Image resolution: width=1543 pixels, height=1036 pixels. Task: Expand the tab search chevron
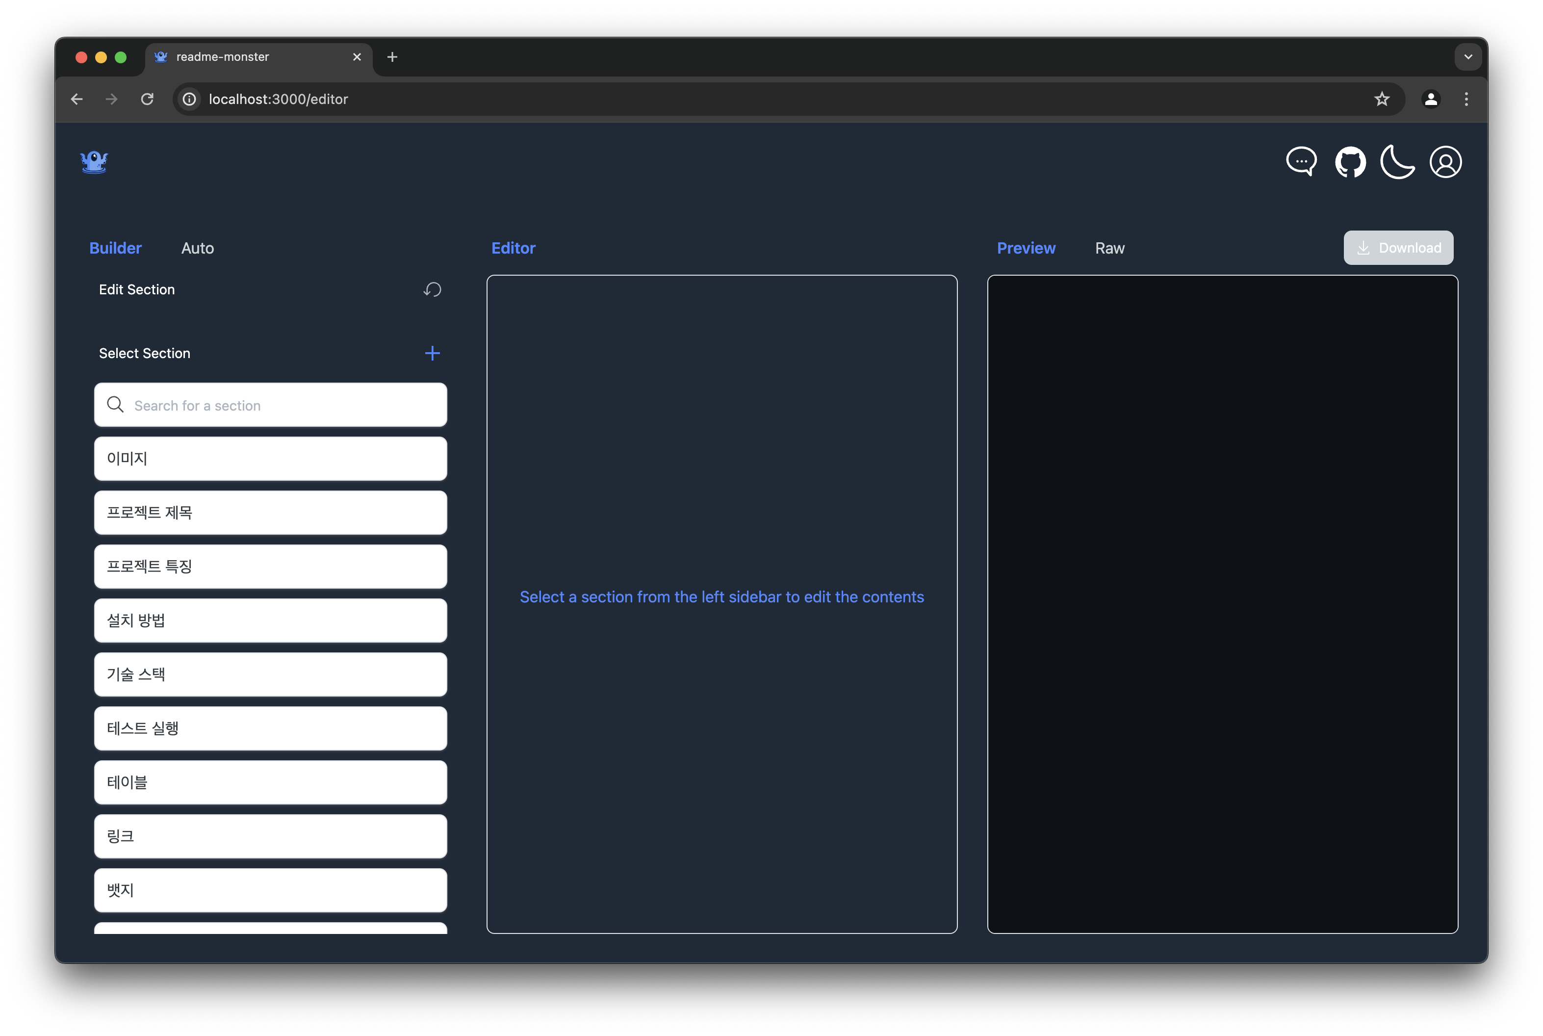click(1467, 57)
